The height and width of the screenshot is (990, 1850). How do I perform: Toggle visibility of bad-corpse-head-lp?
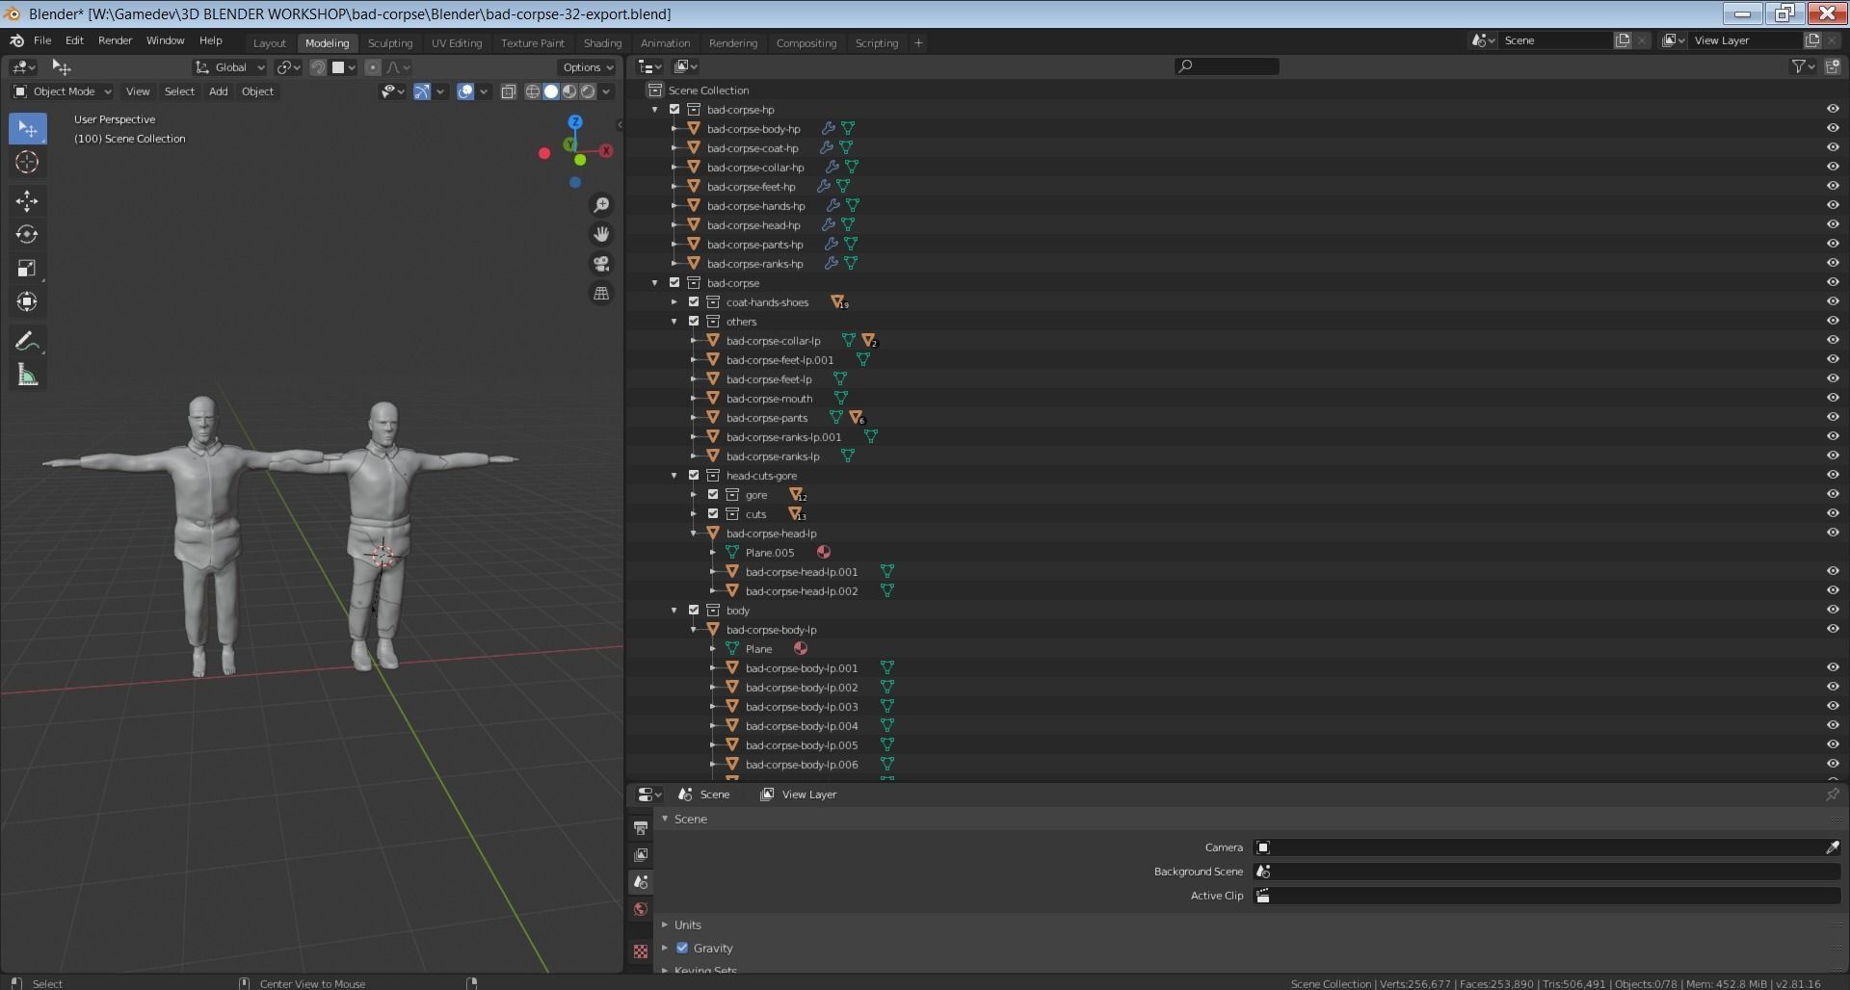(x=1832, y=533)
